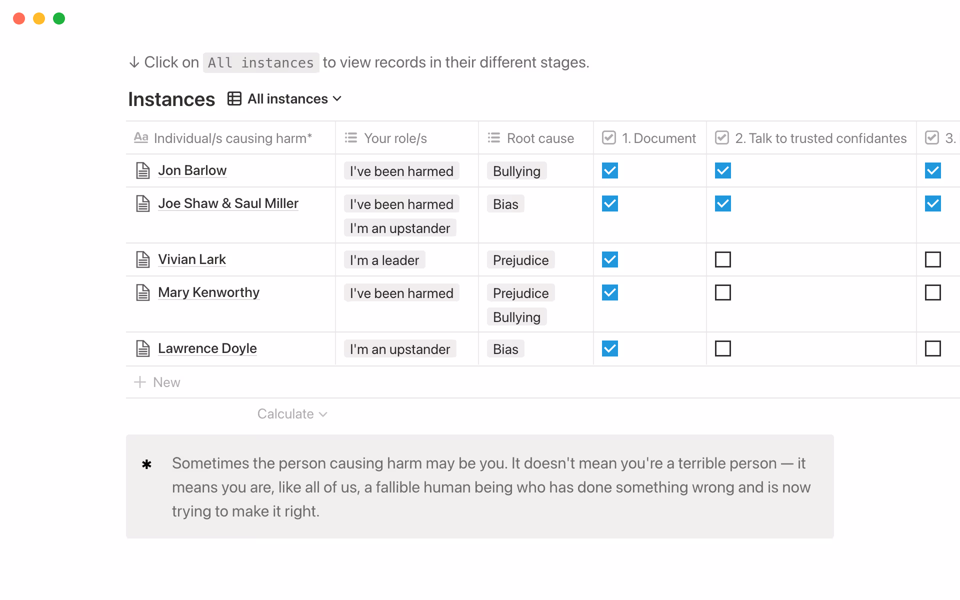Open the Mary Kenworthy record
The height and width of the screenshot is (600, 960).
[208, 292]
